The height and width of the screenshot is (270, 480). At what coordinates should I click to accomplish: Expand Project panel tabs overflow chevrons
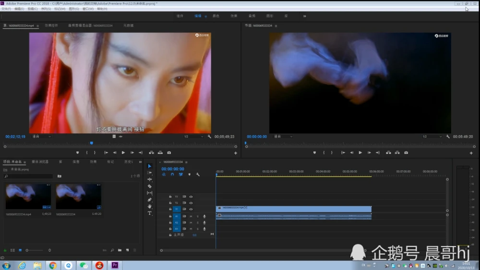point(140,162)
